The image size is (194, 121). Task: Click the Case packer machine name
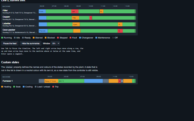tap(9, 30)
